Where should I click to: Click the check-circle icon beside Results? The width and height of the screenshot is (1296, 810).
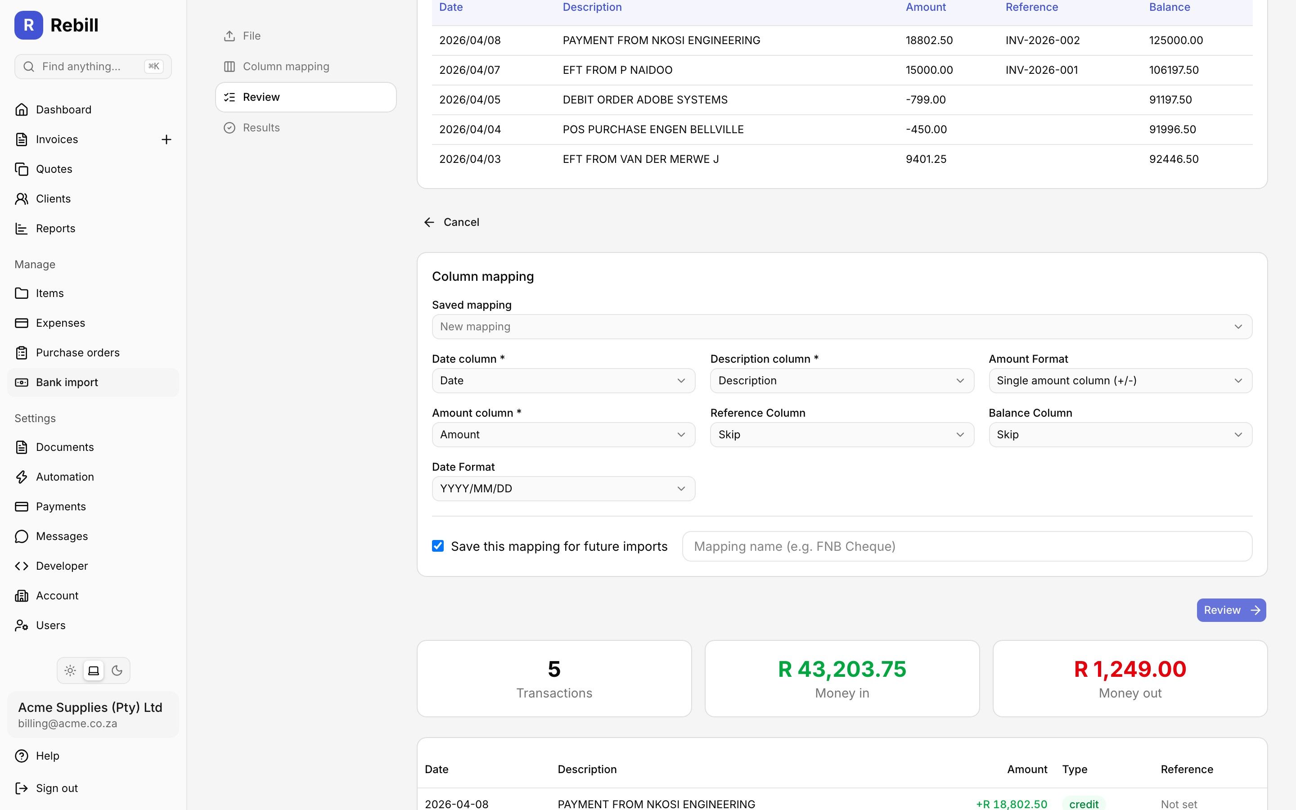click(229, 127)
